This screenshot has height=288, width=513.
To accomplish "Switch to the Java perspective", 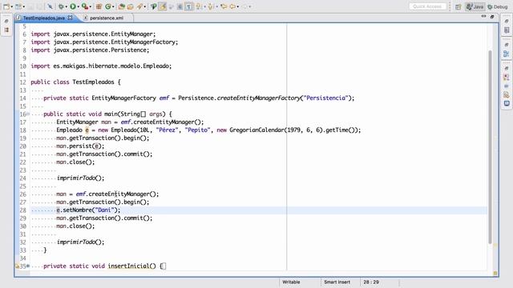I will pyautogui.click(x=475, y=6).
